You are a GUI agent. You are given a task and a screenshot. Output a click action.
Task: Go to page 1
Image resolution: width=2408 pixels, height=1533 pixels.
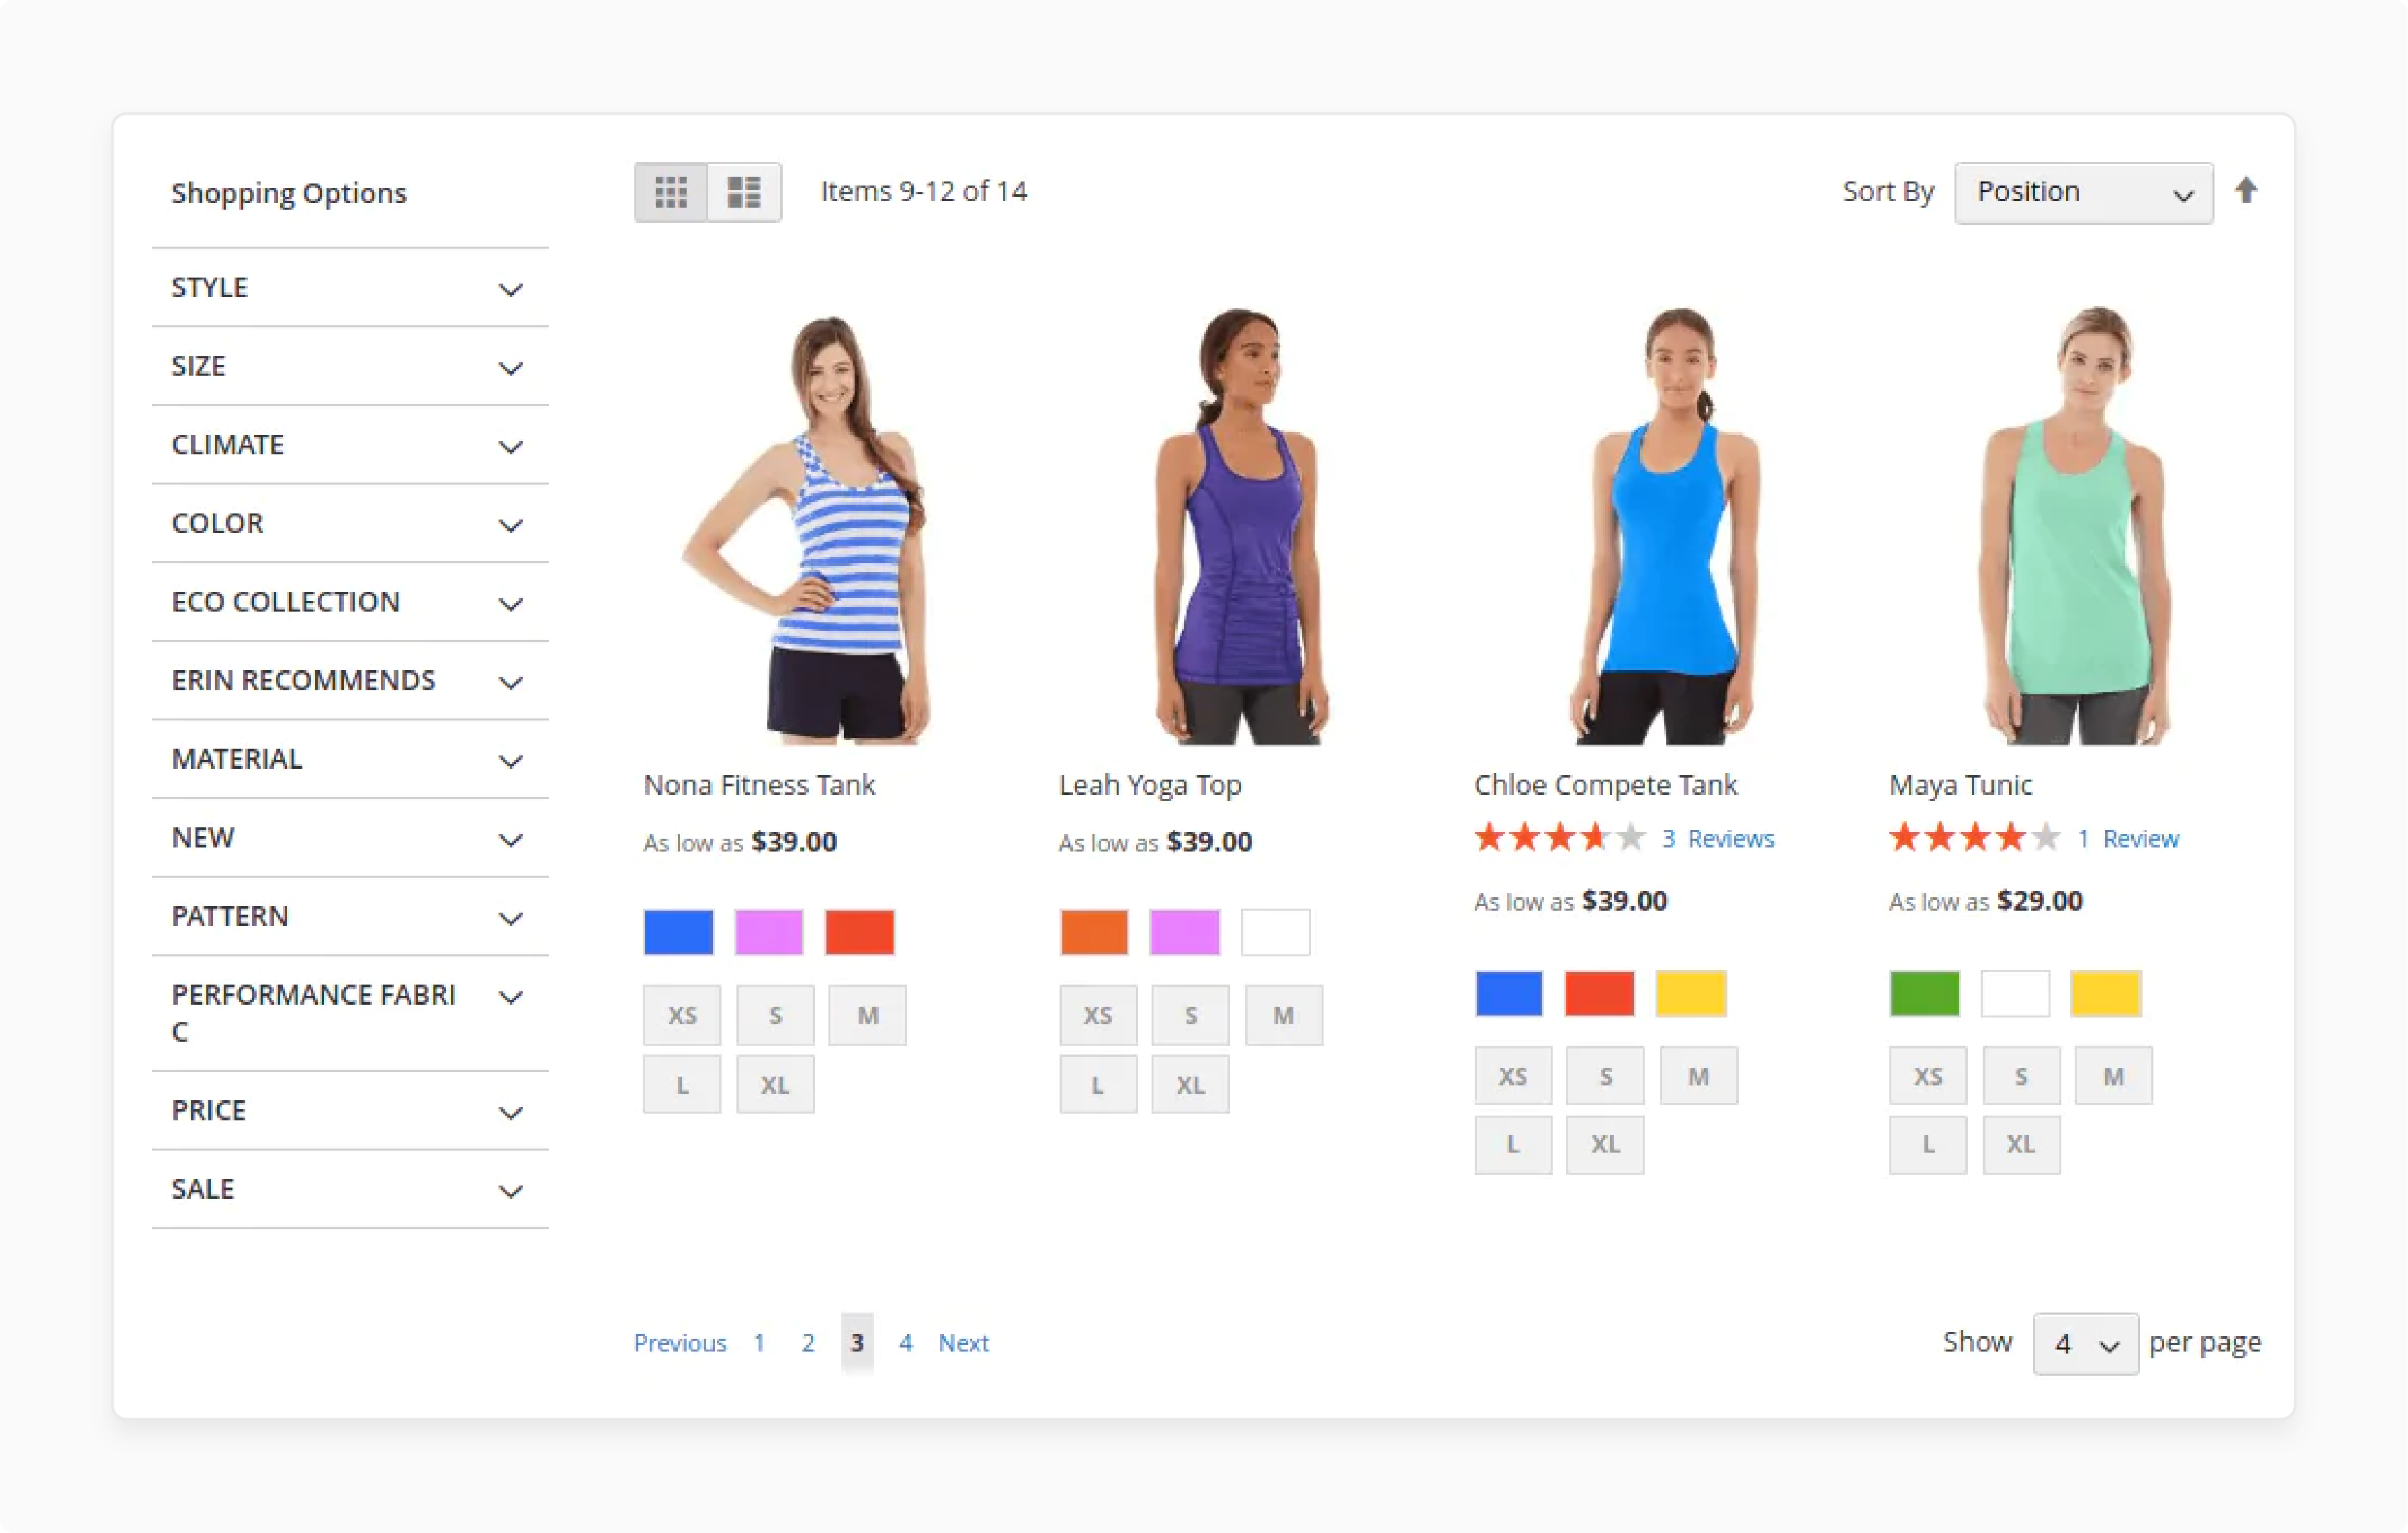click(x=759, y=1343)
